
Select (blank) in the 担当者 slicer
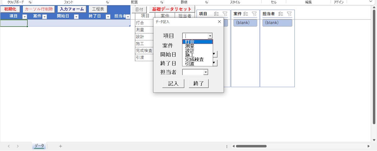point(277,23)
